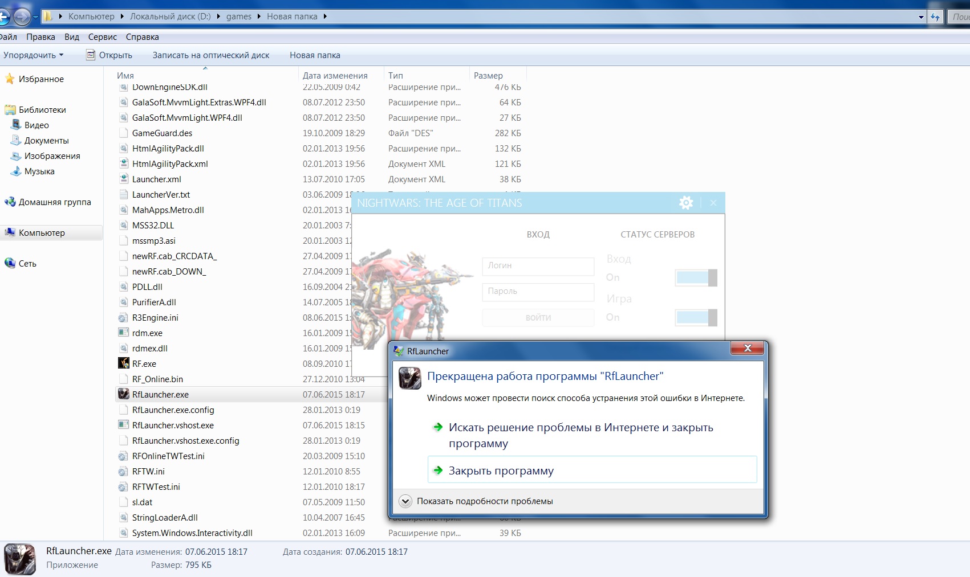Click the Новая папка toolbar button
970x577 pixels.
point(315,55)
